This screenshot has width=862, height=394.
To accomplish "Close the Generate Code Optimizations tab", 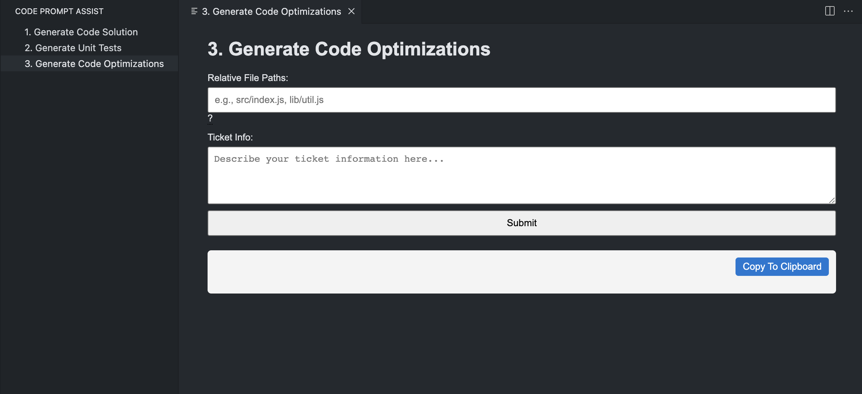I will [x=351, y=12].
